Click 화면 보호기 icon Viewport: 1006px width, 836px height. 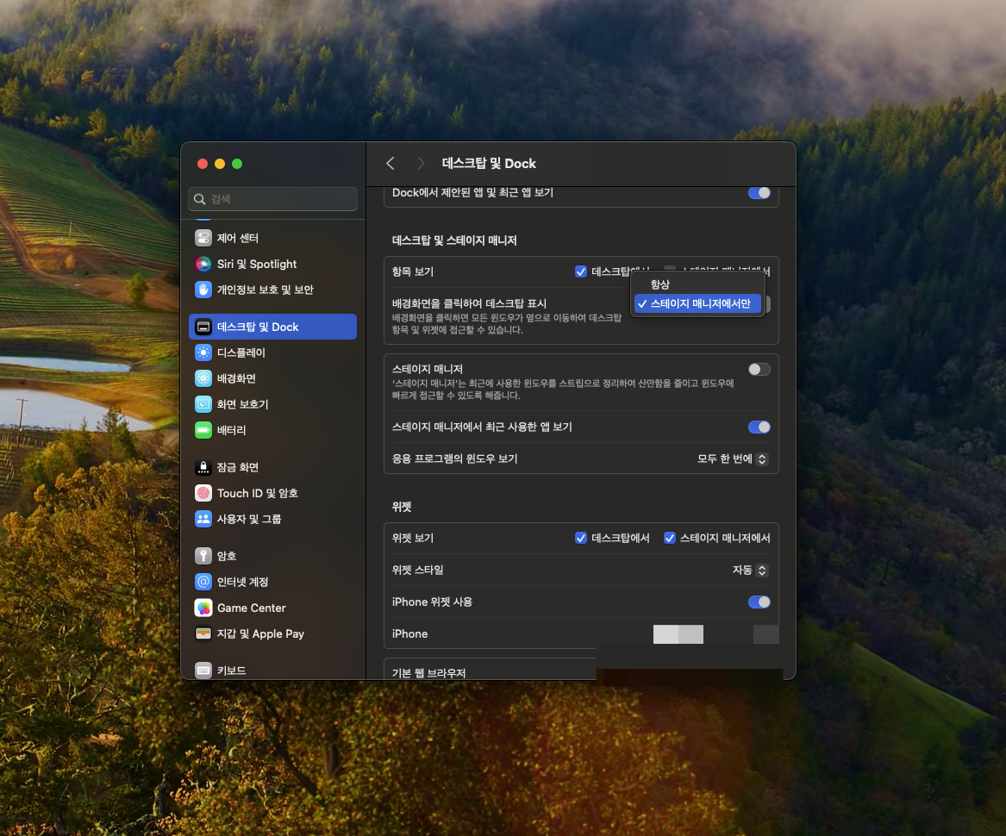click(x=203, y=404)
